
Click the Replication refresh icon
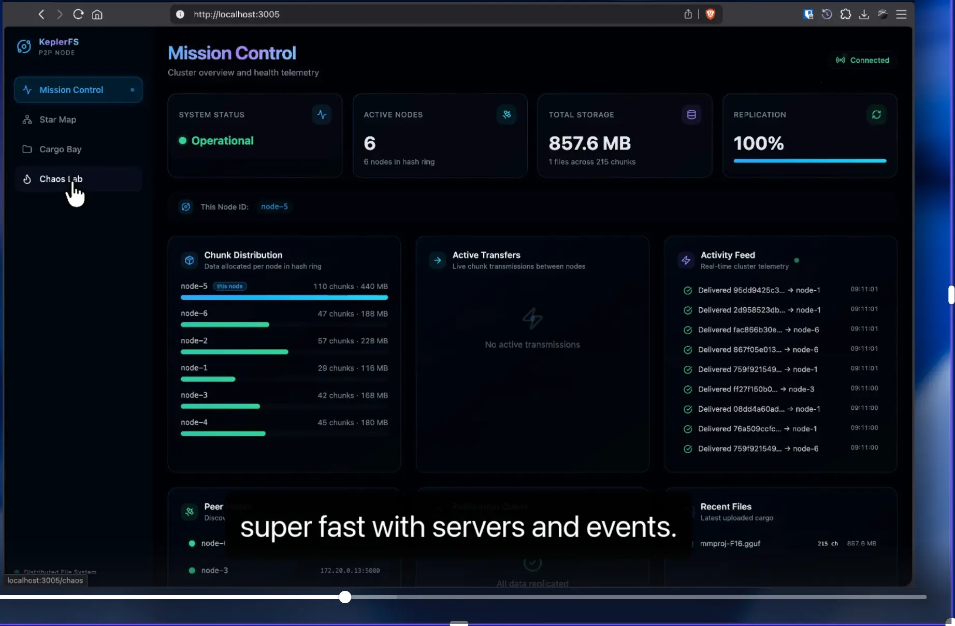[x=876, y=114]
